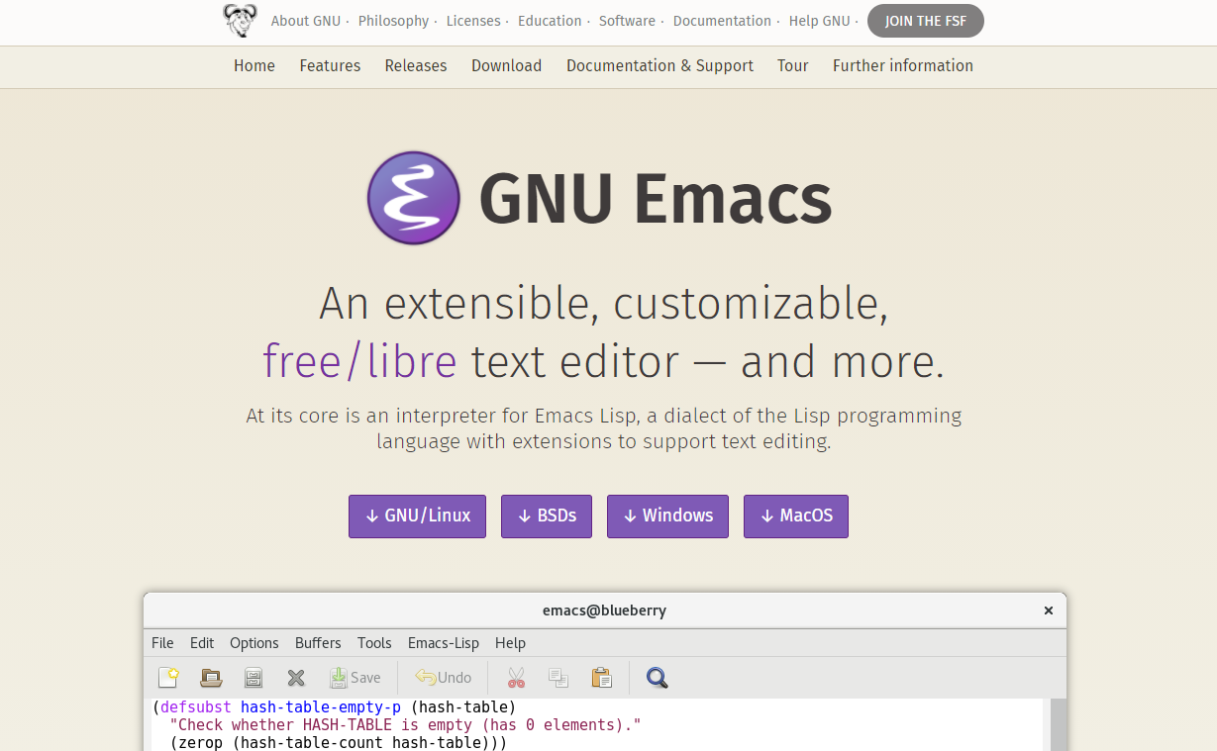Click the Education link
The image size is (1217, 751).
click(550, 21)
